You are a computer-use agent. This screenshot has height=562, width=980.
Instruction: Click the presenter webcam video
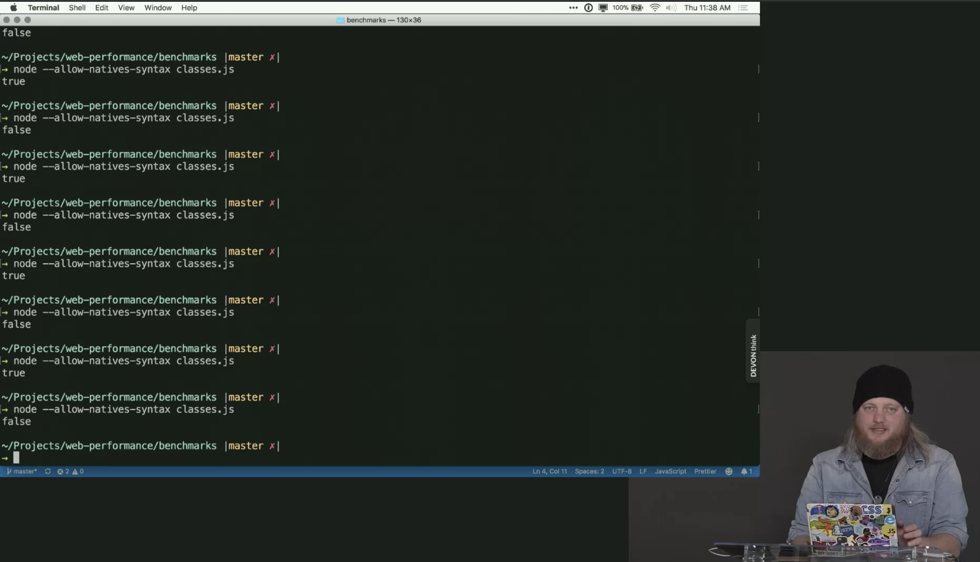pyautogui.click(x=870, y=457)
